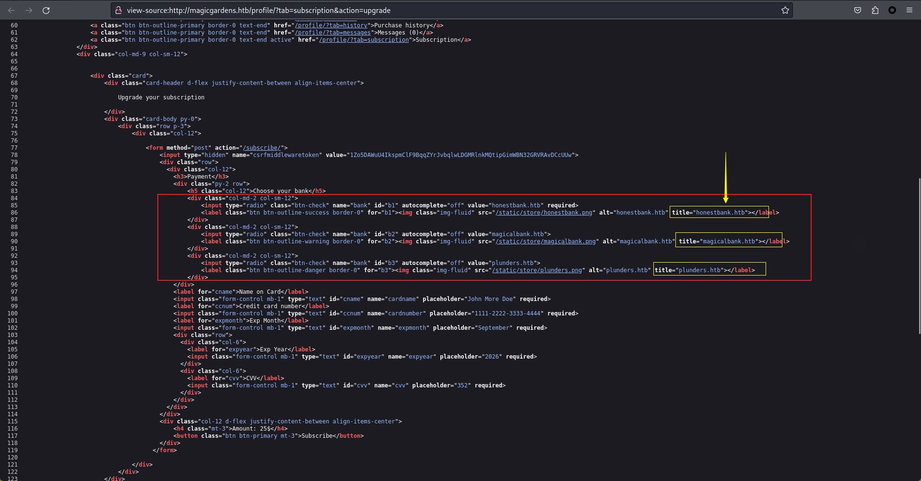Image resolution: width=921 pixels, height=481 pixels.
Task: Open the /static/store/honestbank.png link
Action: (544, 213)
